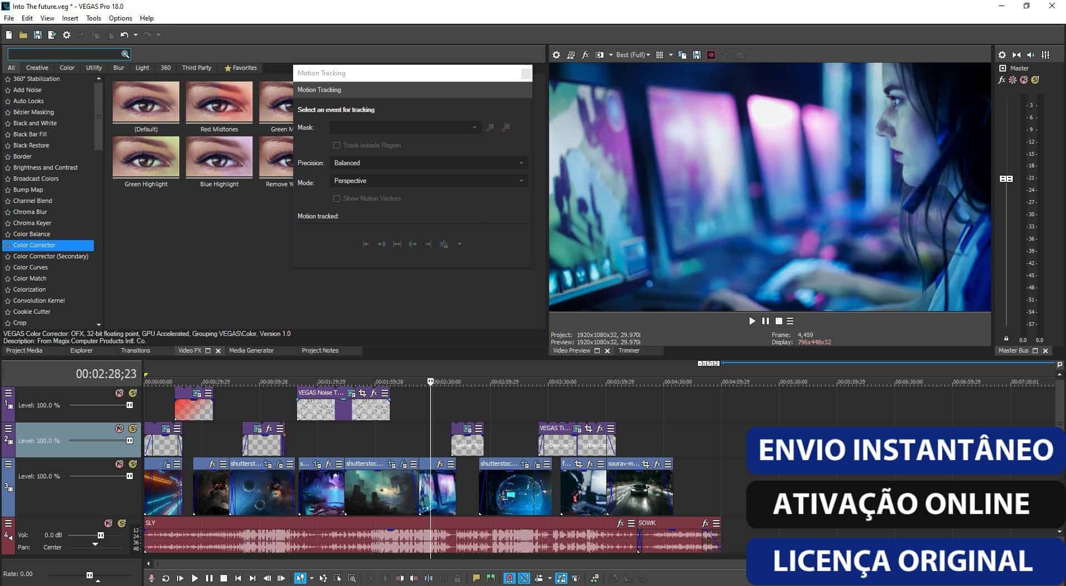1066x586 pixels.
Task: Open preview quality dropdown Best (Full)
Action: (633, 55)
